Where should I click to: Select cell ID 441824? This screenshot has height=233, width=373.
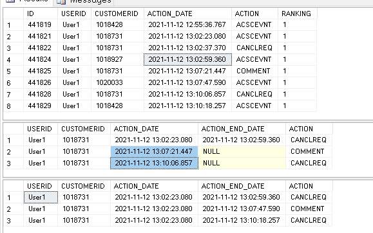(41, 59)
